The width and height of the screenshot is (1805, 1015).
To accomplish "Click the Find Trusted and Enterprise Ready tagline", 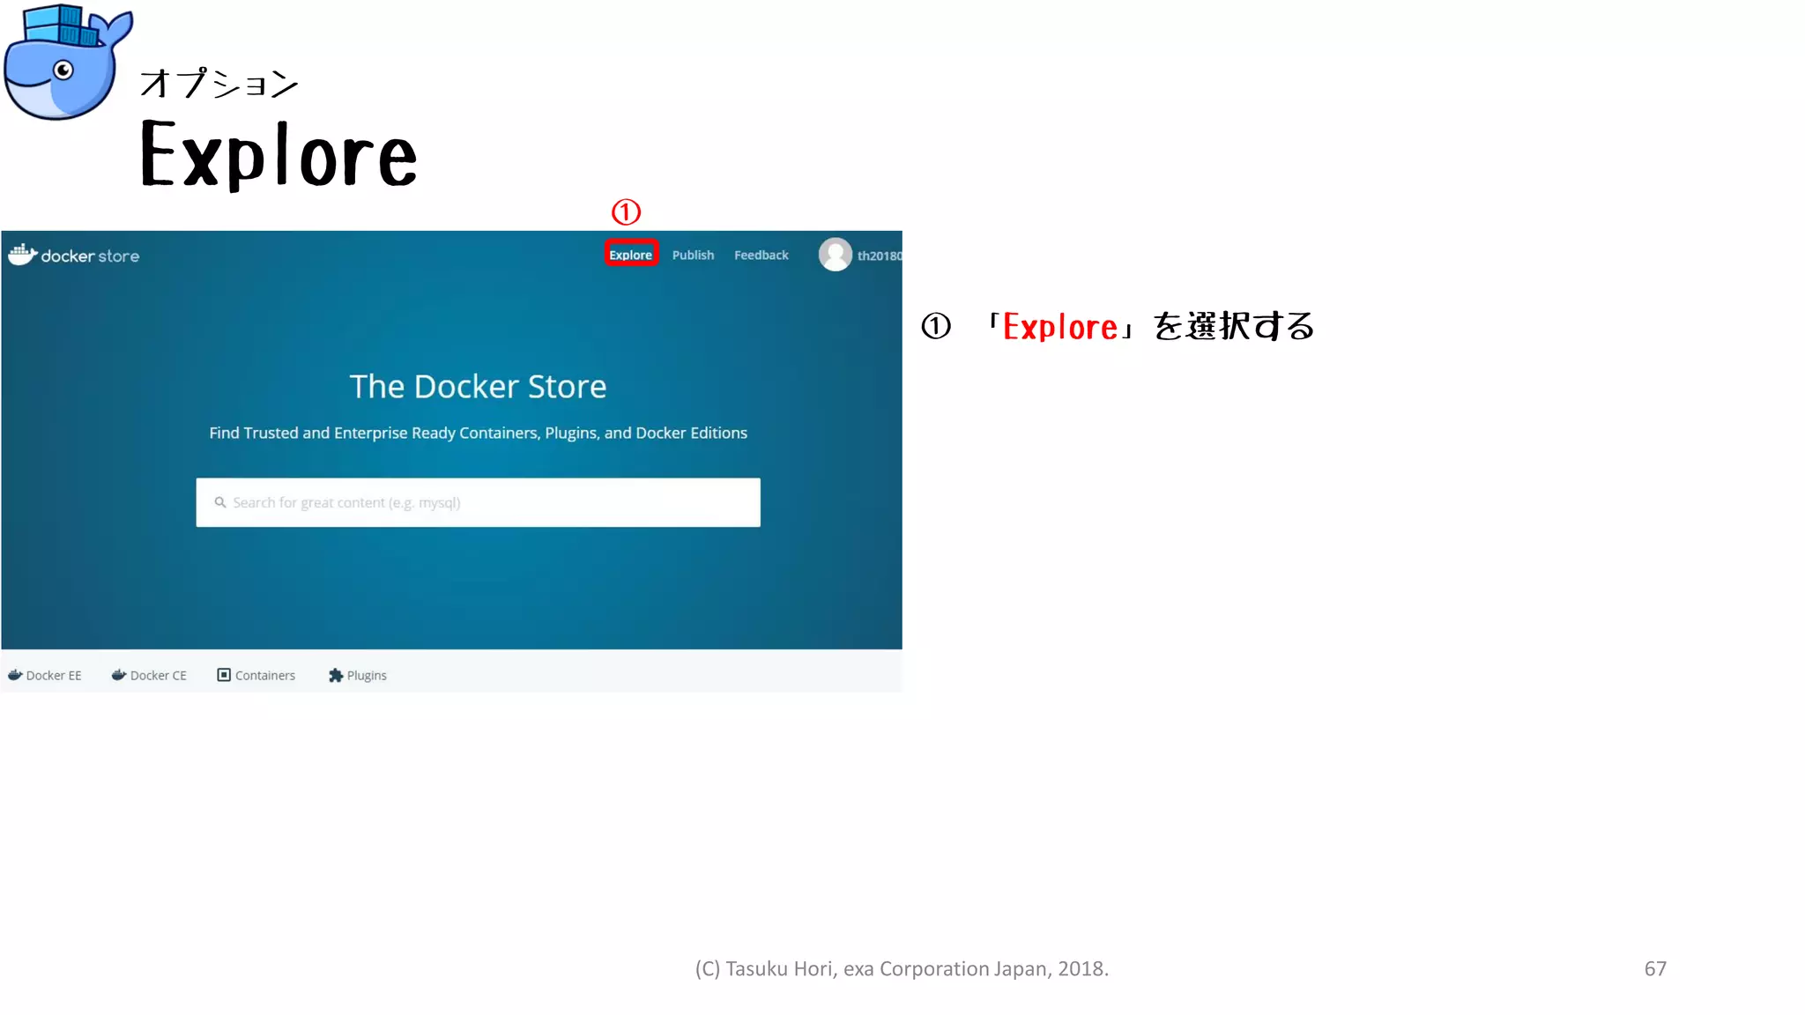I will click(x=478, y=433).
